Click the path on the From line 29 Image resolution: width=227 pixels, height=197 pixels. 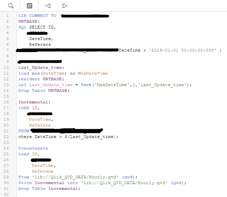point(75,177)
